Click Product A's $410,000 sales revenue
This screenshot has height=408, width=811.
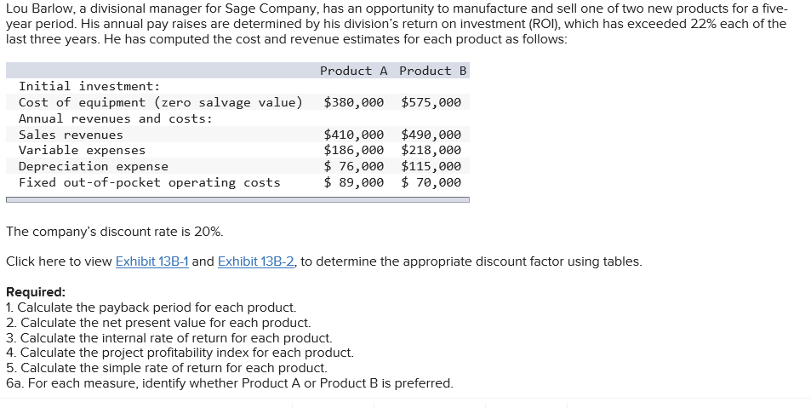click(x=353, y=135)
